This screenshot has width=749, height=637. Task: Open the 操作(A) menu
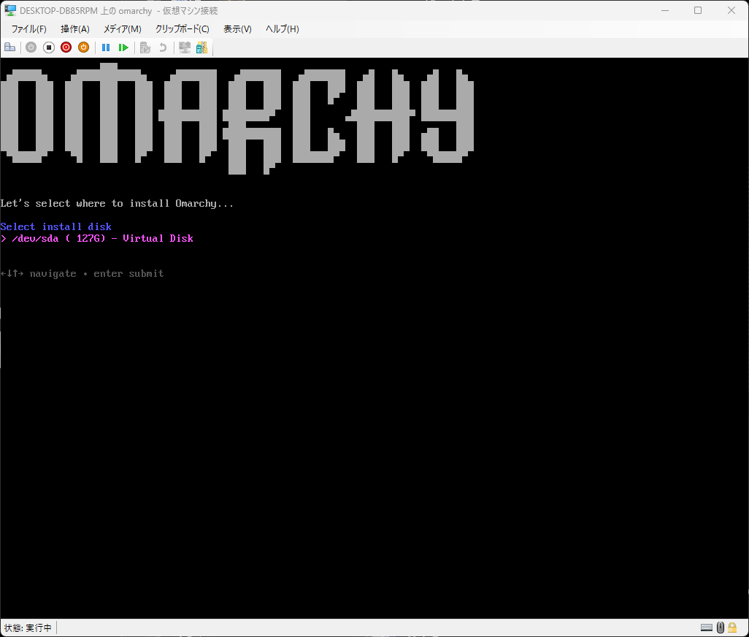(75, 29)
